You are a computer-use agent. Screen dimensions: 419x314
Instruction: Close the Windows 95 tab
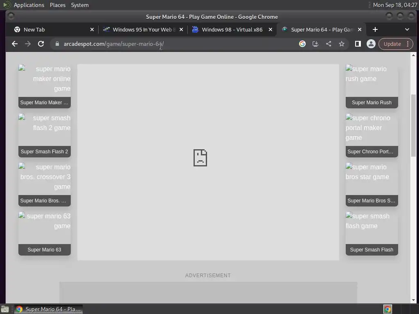[181, 29]
